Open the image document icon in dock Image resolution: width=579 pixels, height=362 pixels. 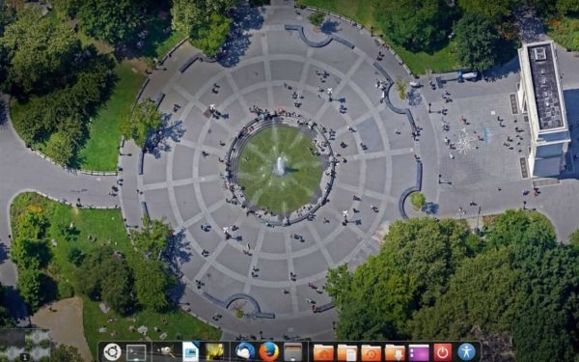pyautogui.click(x=190, y=352)
